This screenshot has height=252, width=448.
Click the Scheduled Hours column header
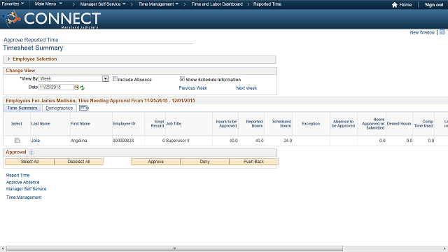(281, 123)
